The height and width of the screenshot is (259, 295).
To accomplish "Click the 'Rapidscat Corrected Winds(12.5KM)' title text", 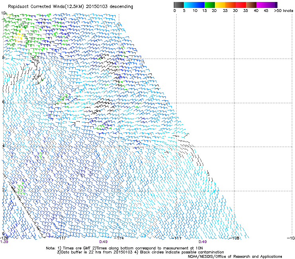I will (x=46, y=7).
